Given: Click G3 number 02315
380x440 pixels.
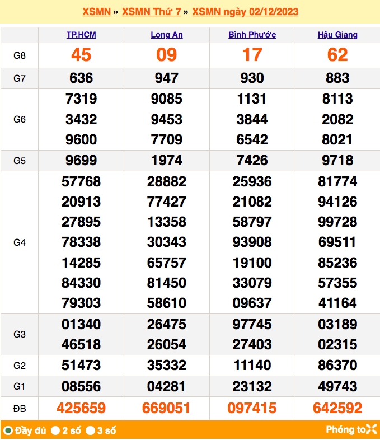Looking at the screenshot, I should [x=337, y=345].
